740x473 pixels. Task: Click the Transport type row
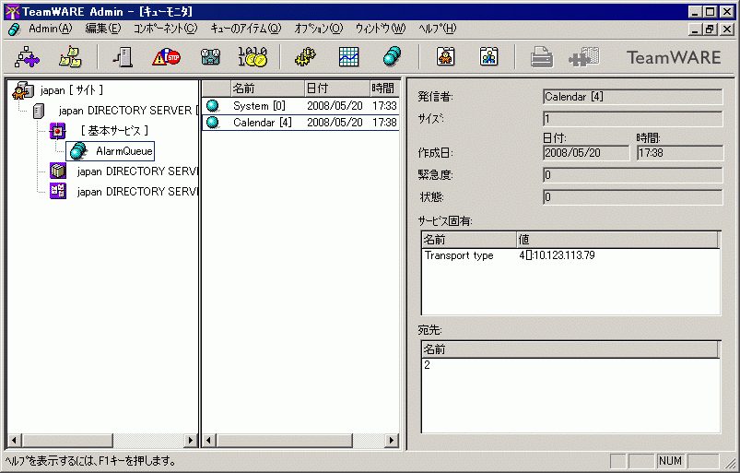coord(570,255)
